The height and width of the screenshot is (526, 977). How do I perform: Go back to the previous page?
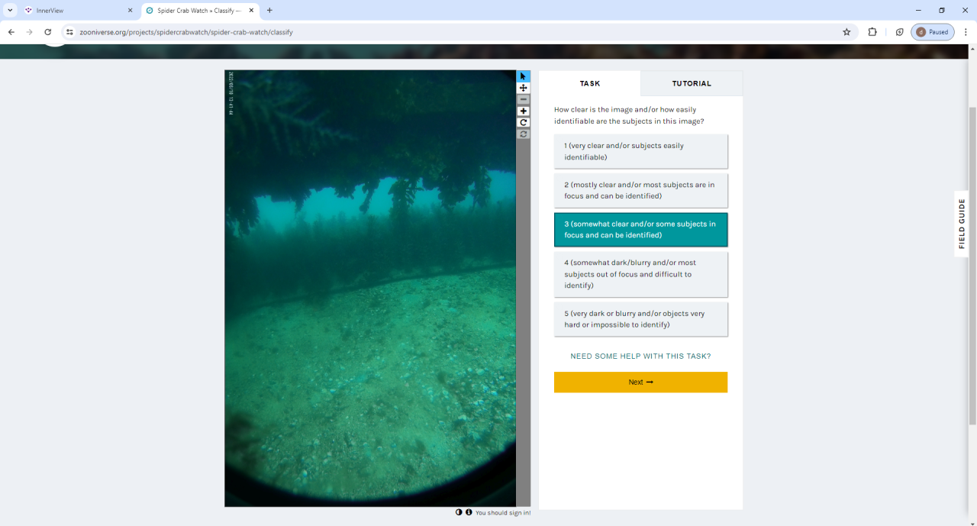point(11,32)
